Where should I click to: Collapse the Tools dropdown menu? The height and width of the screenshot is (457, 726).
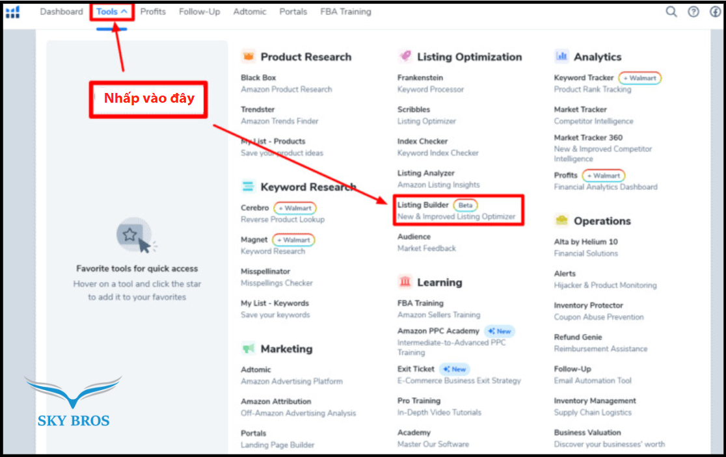(x=112, y=12)
